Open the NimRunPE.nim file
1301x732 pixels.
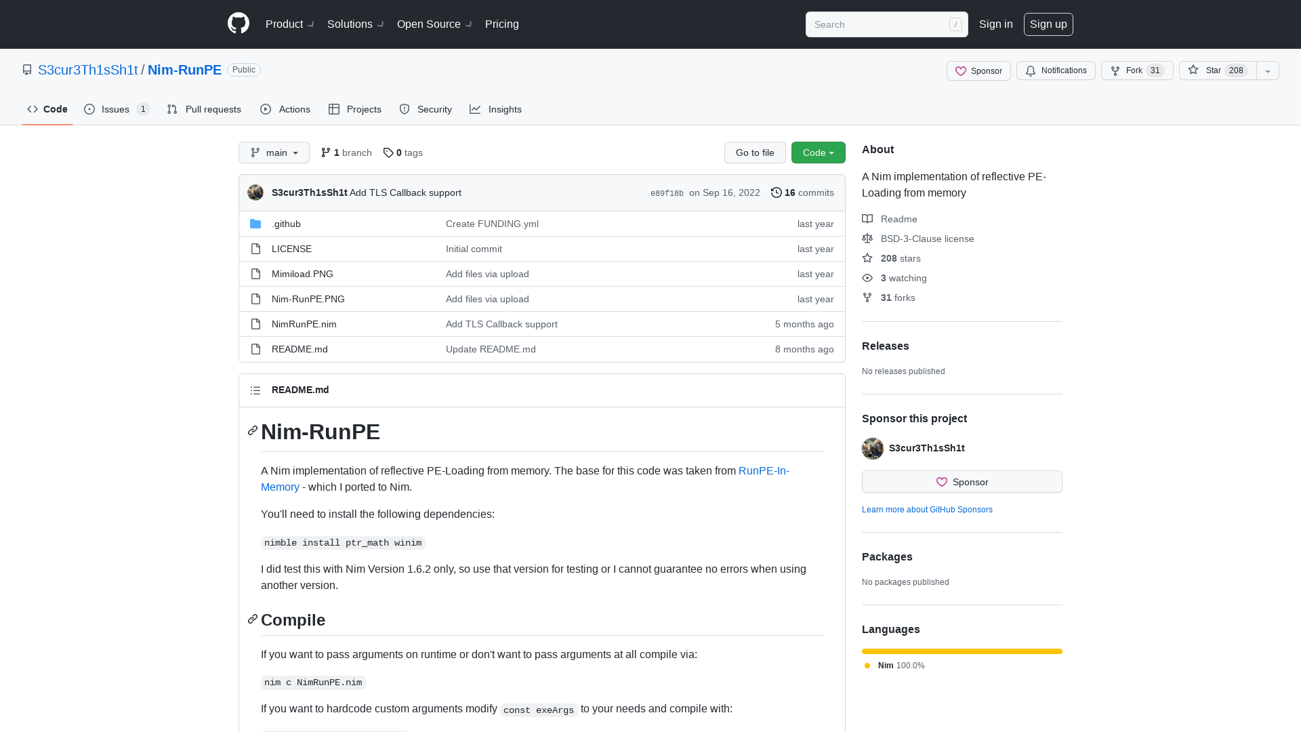pyautogui.click(x=304, y=324)
